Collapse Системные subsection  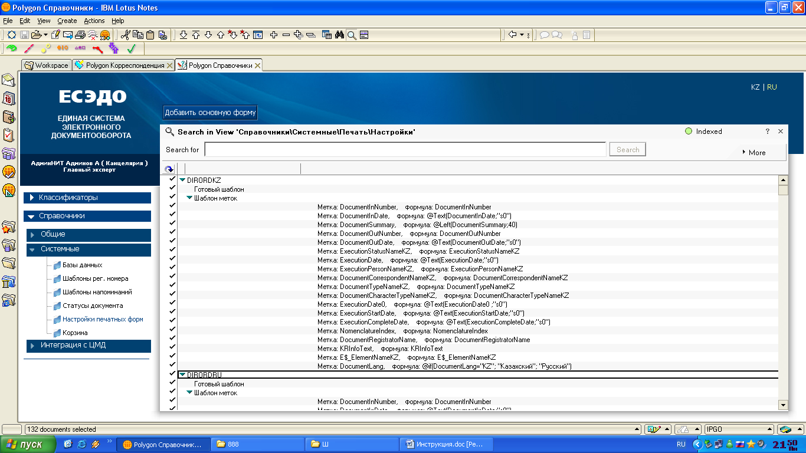tap(89, 250)
